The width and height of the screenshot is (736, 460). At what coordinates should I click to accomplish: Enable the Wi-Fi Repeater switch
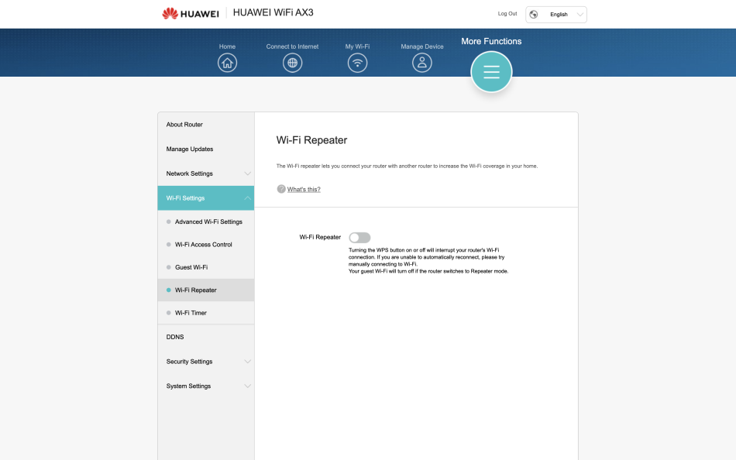359,238
